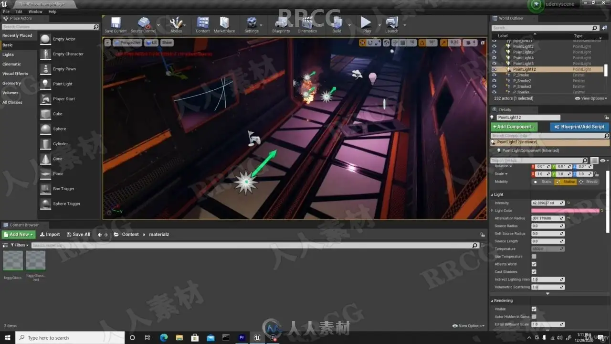Screen dimensions: 611x344
Task: Open the Lit view mode dropdown
Action: (151, 43)
